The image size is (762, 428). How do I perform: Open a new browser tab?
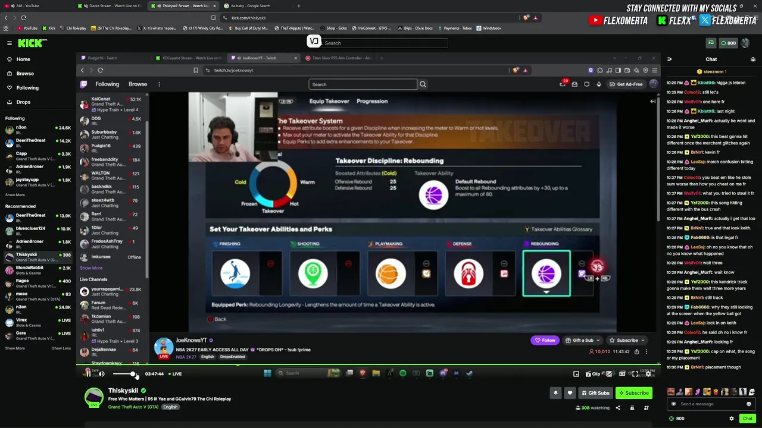click(299, 6)
